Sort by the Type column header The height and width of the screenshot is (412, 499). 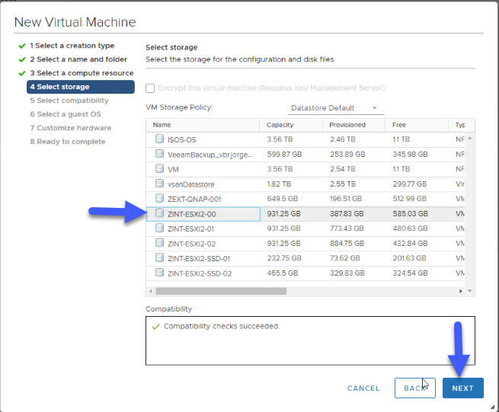[461, 125]
